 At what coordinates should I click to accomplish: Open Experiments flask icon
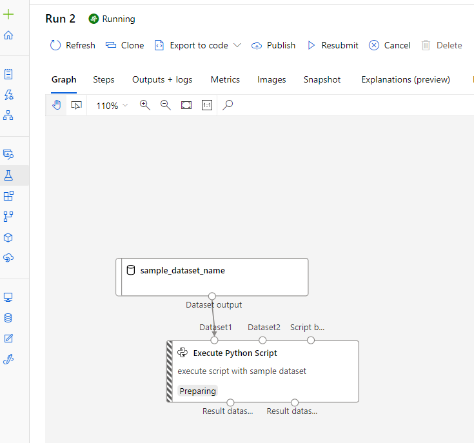tap(8, 175)
